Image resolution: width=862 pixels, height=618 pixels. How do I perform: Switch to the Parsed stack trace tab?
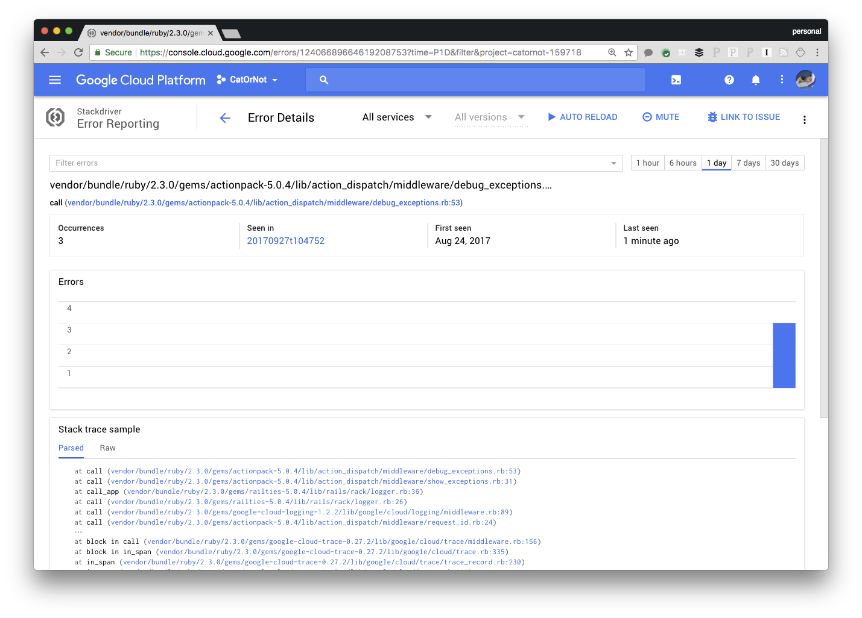pos(71,448)
